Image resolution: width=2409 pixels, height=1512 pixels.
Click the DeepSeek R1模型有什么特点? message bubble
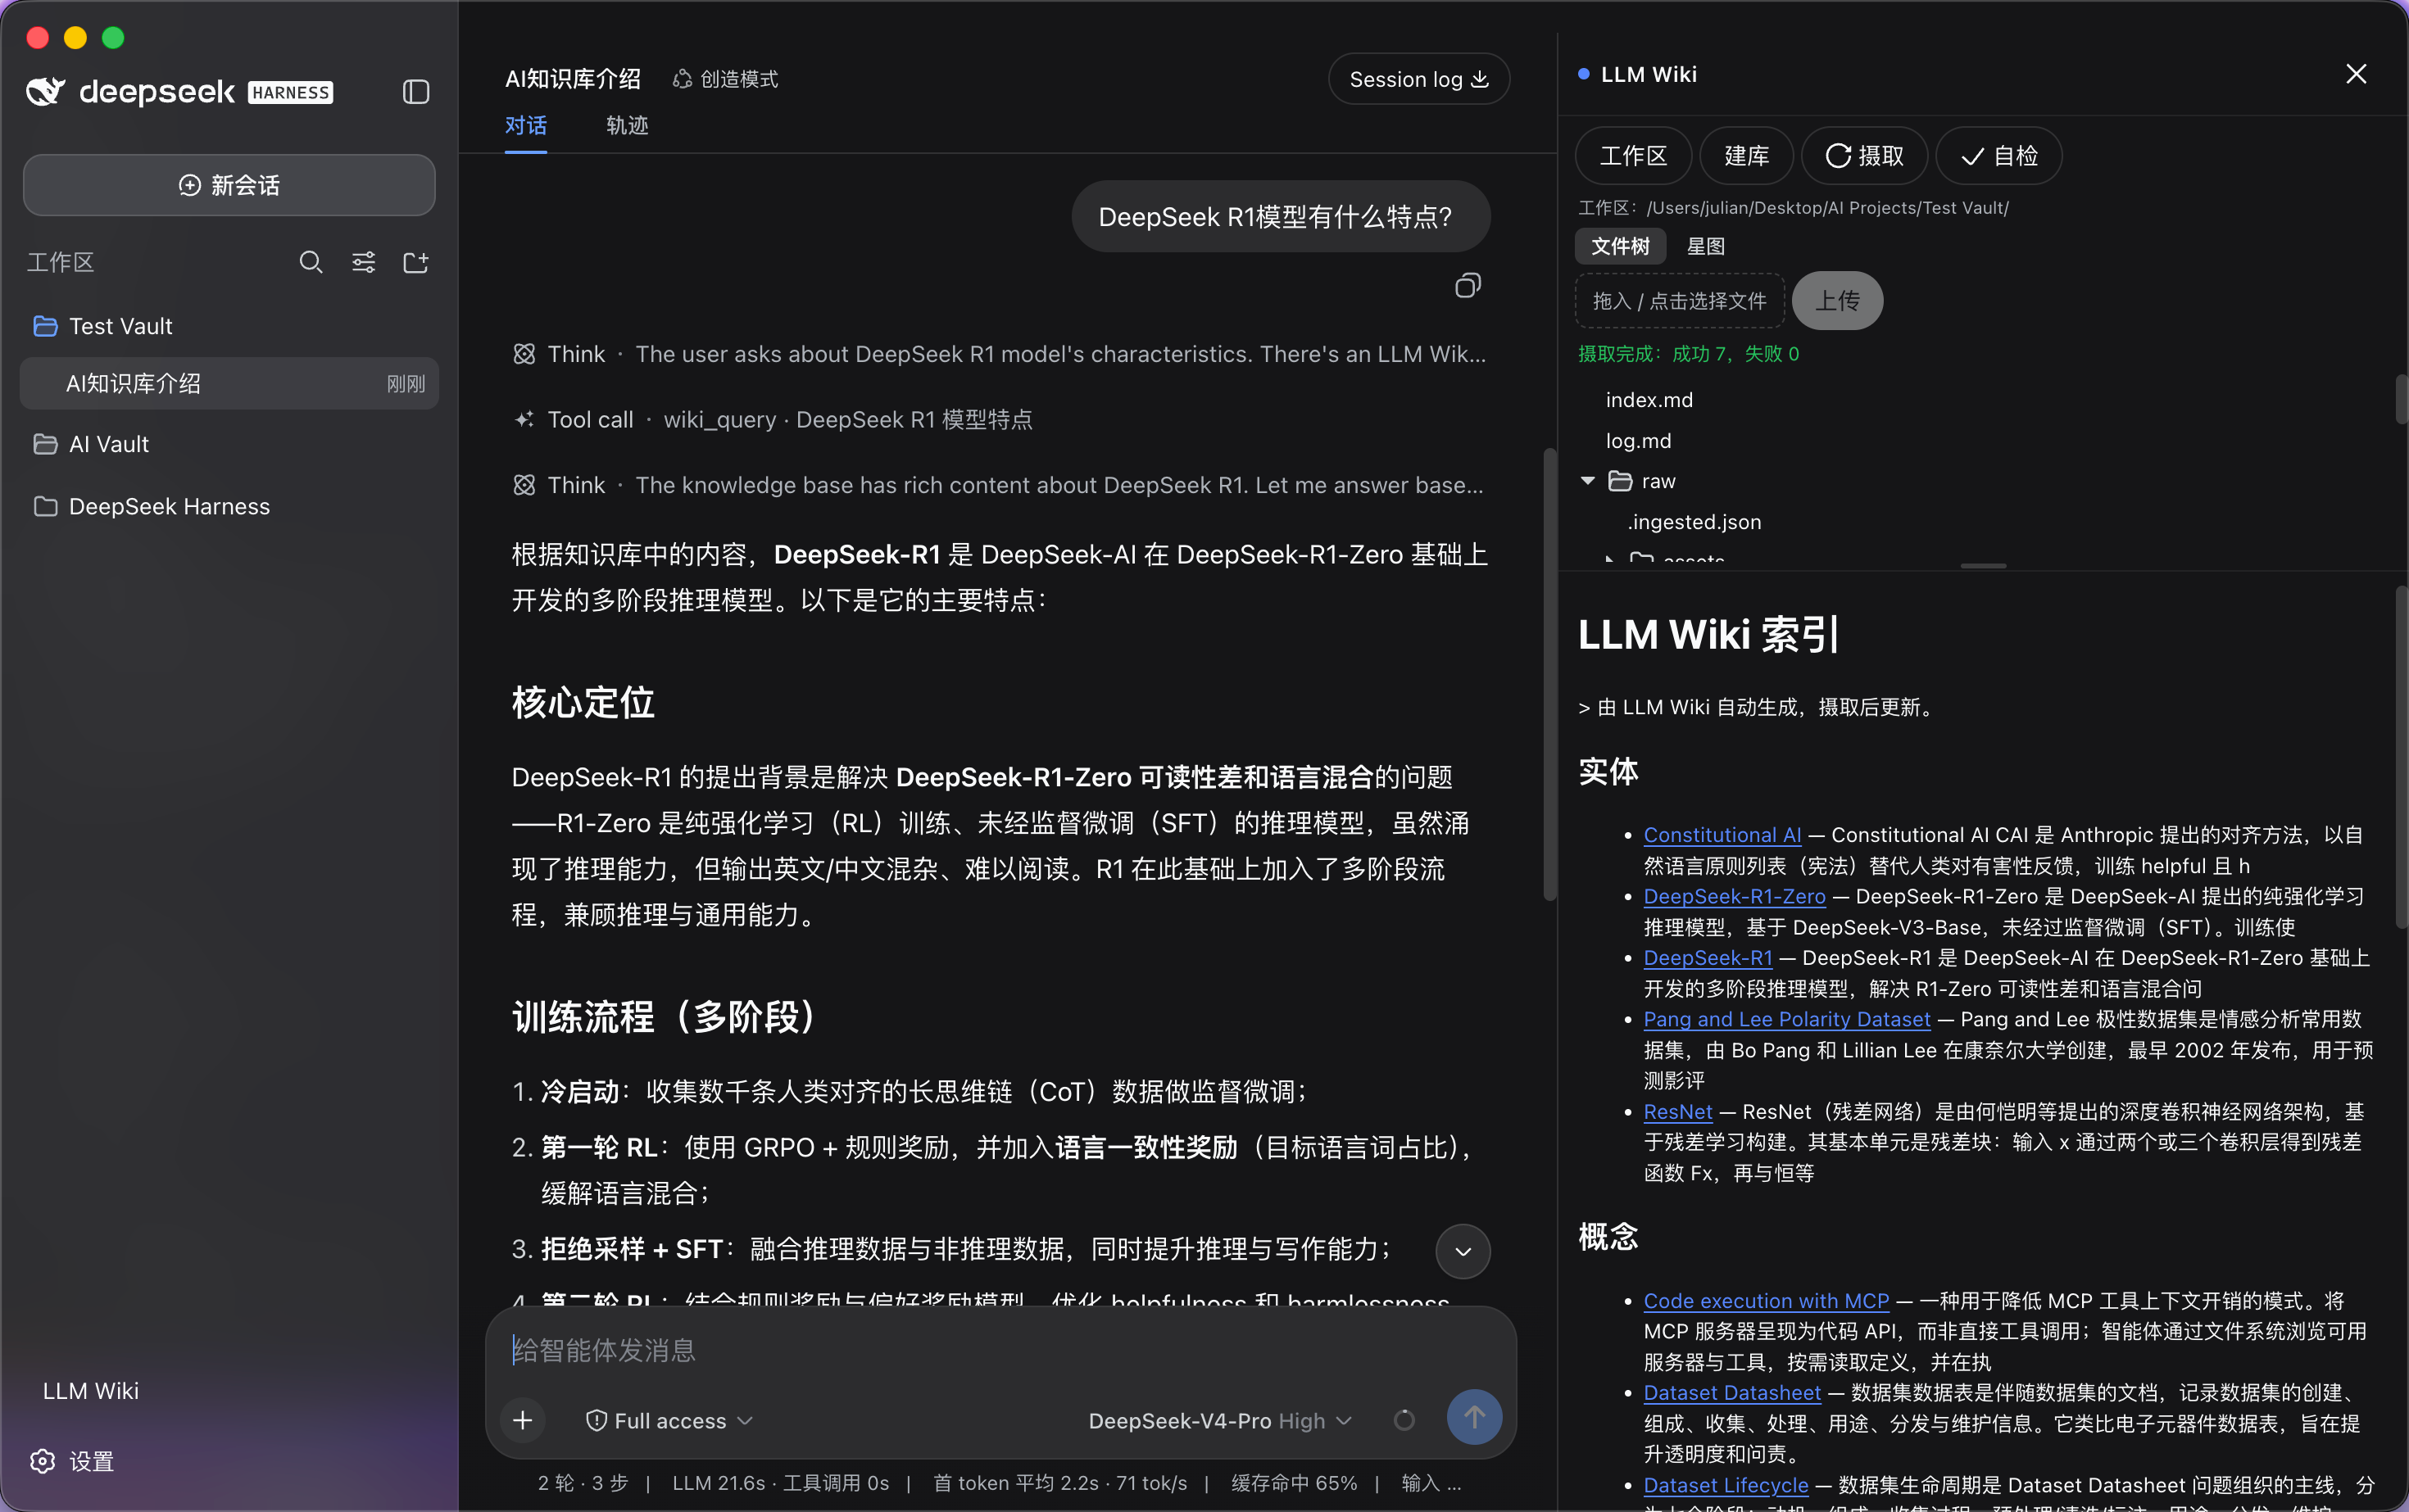pos(1281,216)
